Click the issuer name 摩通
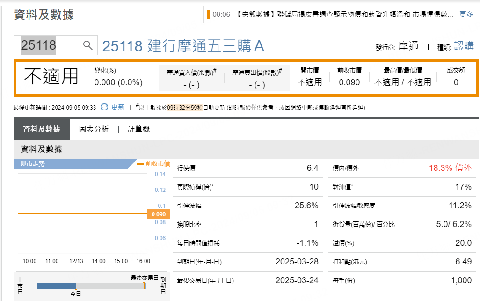The image size is (480, 301). coord(408,46)
